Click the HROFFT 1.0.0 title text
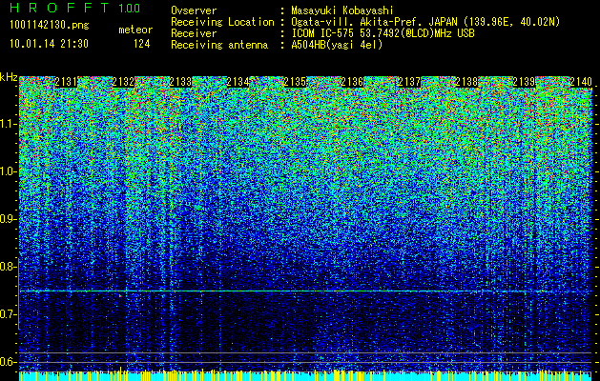 (x=75, y=8)
